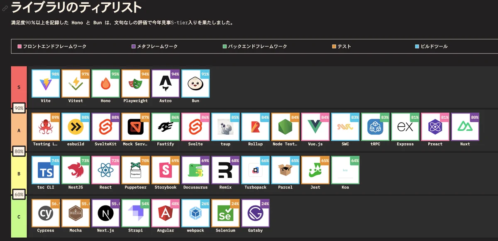This screenshot has height=241, width=498.
Task: Click the Svelte tile with 86%
Action: pyautogui.click(x=195, y=127)
